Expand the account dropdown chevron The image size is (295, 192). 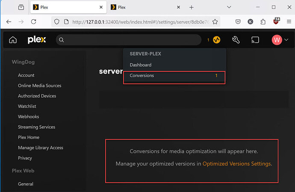pyautogui.click(x=286, y=40)
